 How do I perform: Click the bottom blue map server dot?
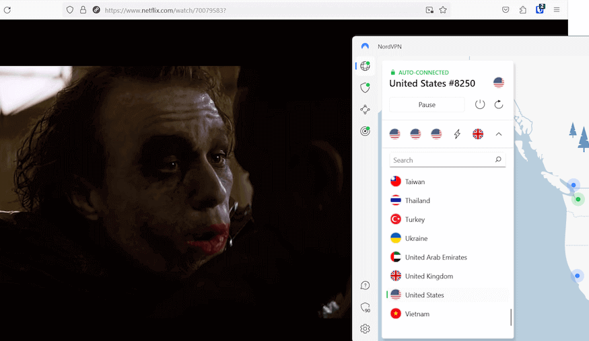pyautogui.click(x=578, y=276)
